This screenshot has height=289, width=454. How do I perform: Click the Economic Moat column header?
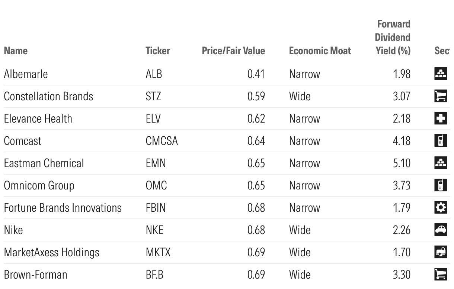pos(320,51)
